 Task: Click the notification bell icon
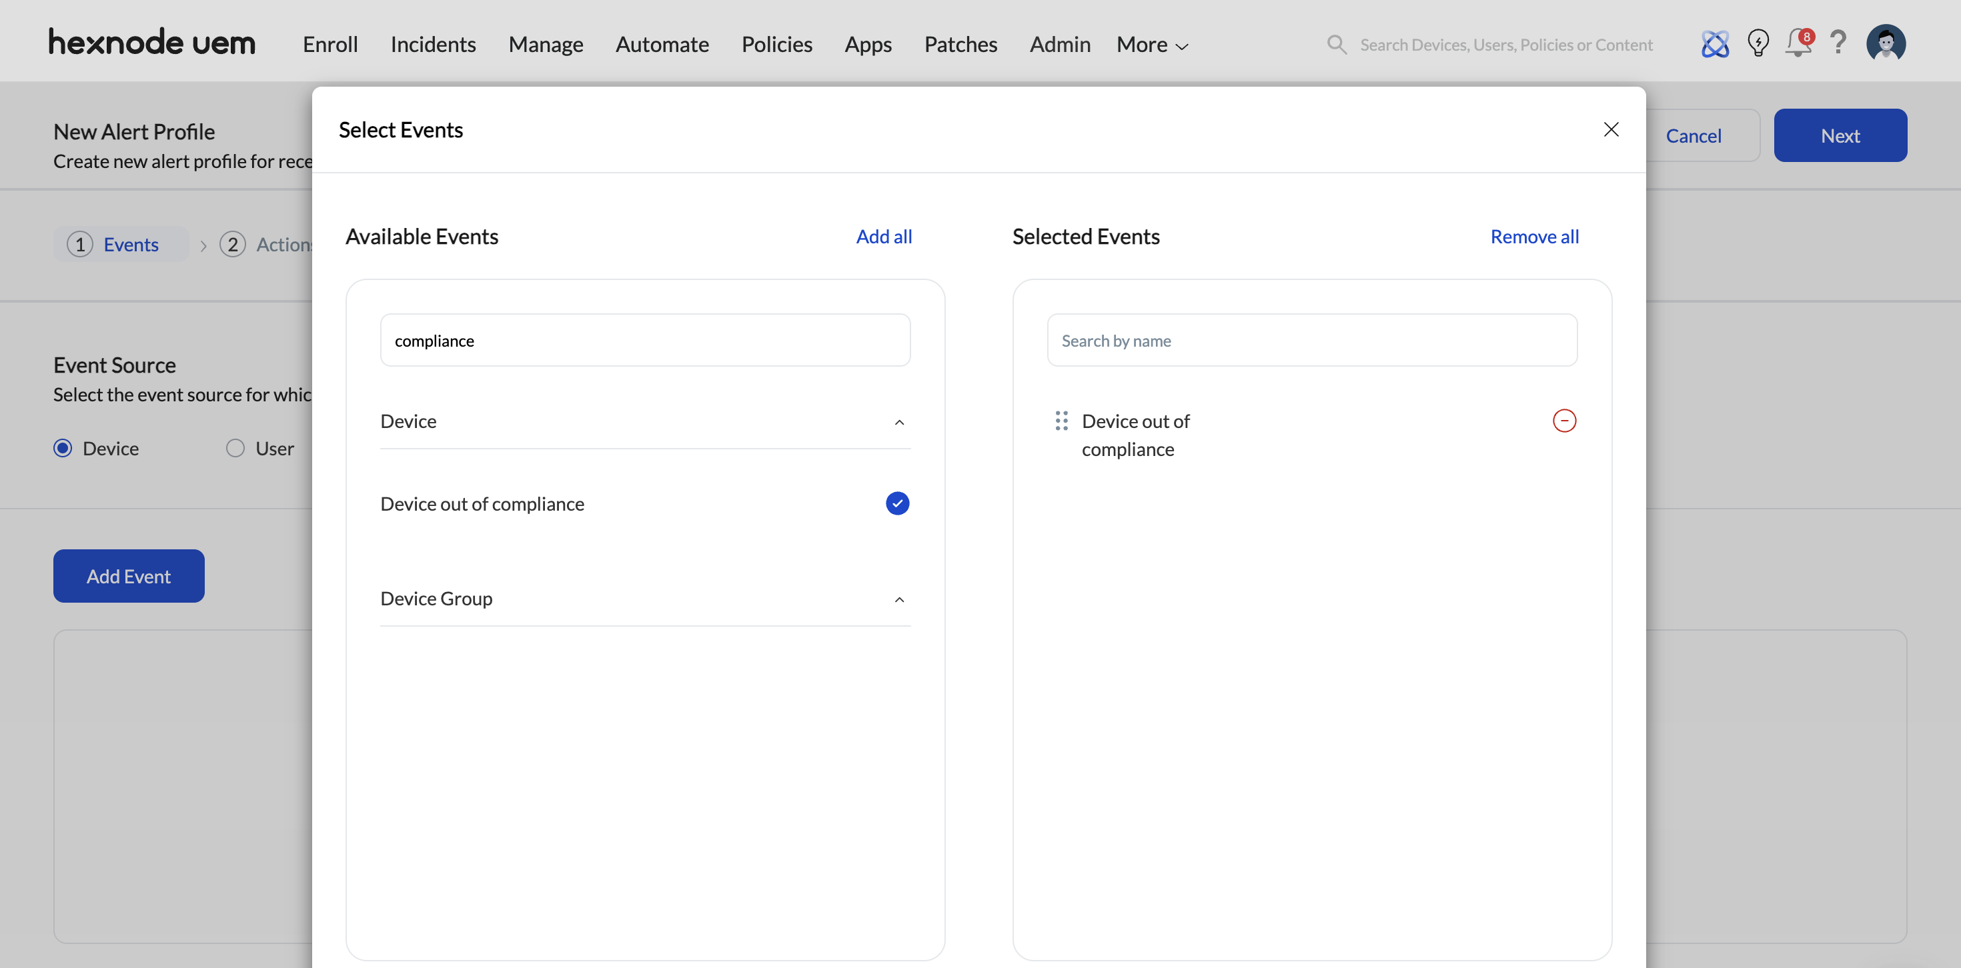click(x=1798, y=43)
